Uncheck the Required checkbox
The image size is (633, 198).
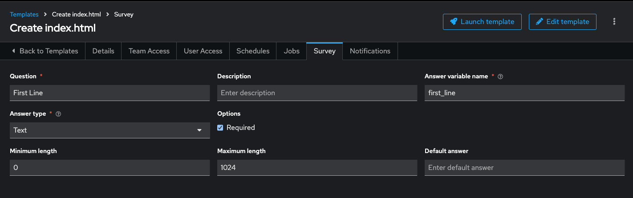220,128
